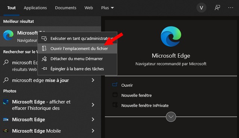Viewport: 239px width, 138px height.
Task: Select the Web tab
Action: pyautogui.click(x=89, y=8)
